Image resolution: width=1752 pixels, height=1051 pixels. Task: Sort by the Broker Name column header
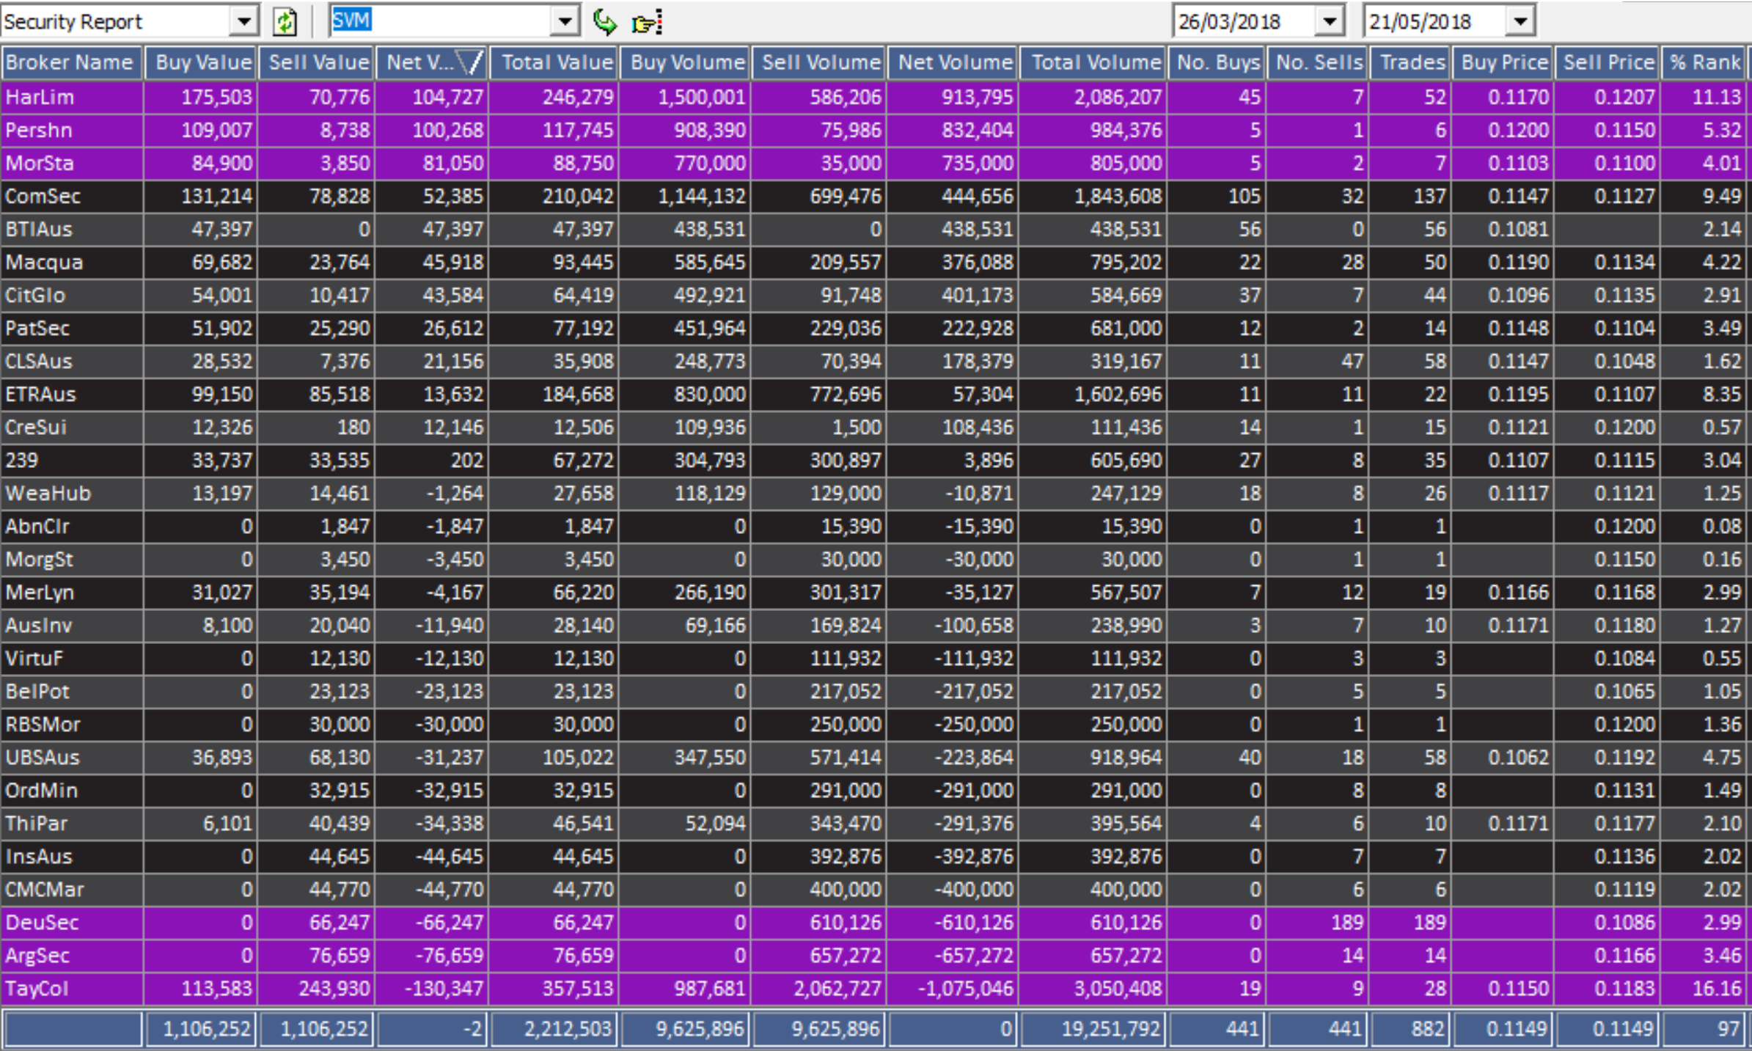tap(72, 62)
